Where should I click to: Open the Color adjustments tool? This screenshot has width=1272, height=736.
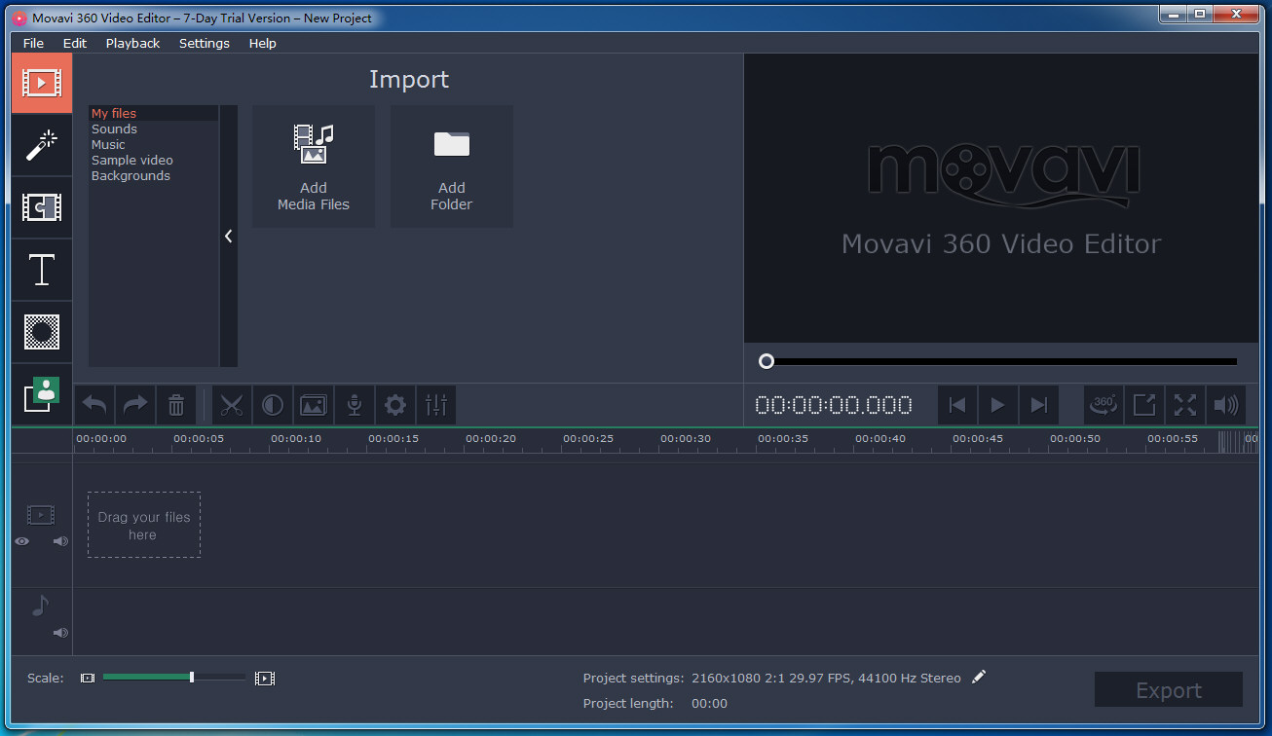(x=273, y=405)
